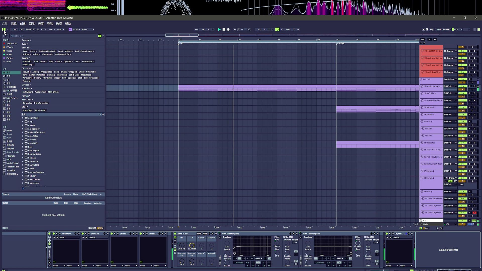Select the Synthesizer collection
This screenshot has width=482, height=271.
[12, 44]
